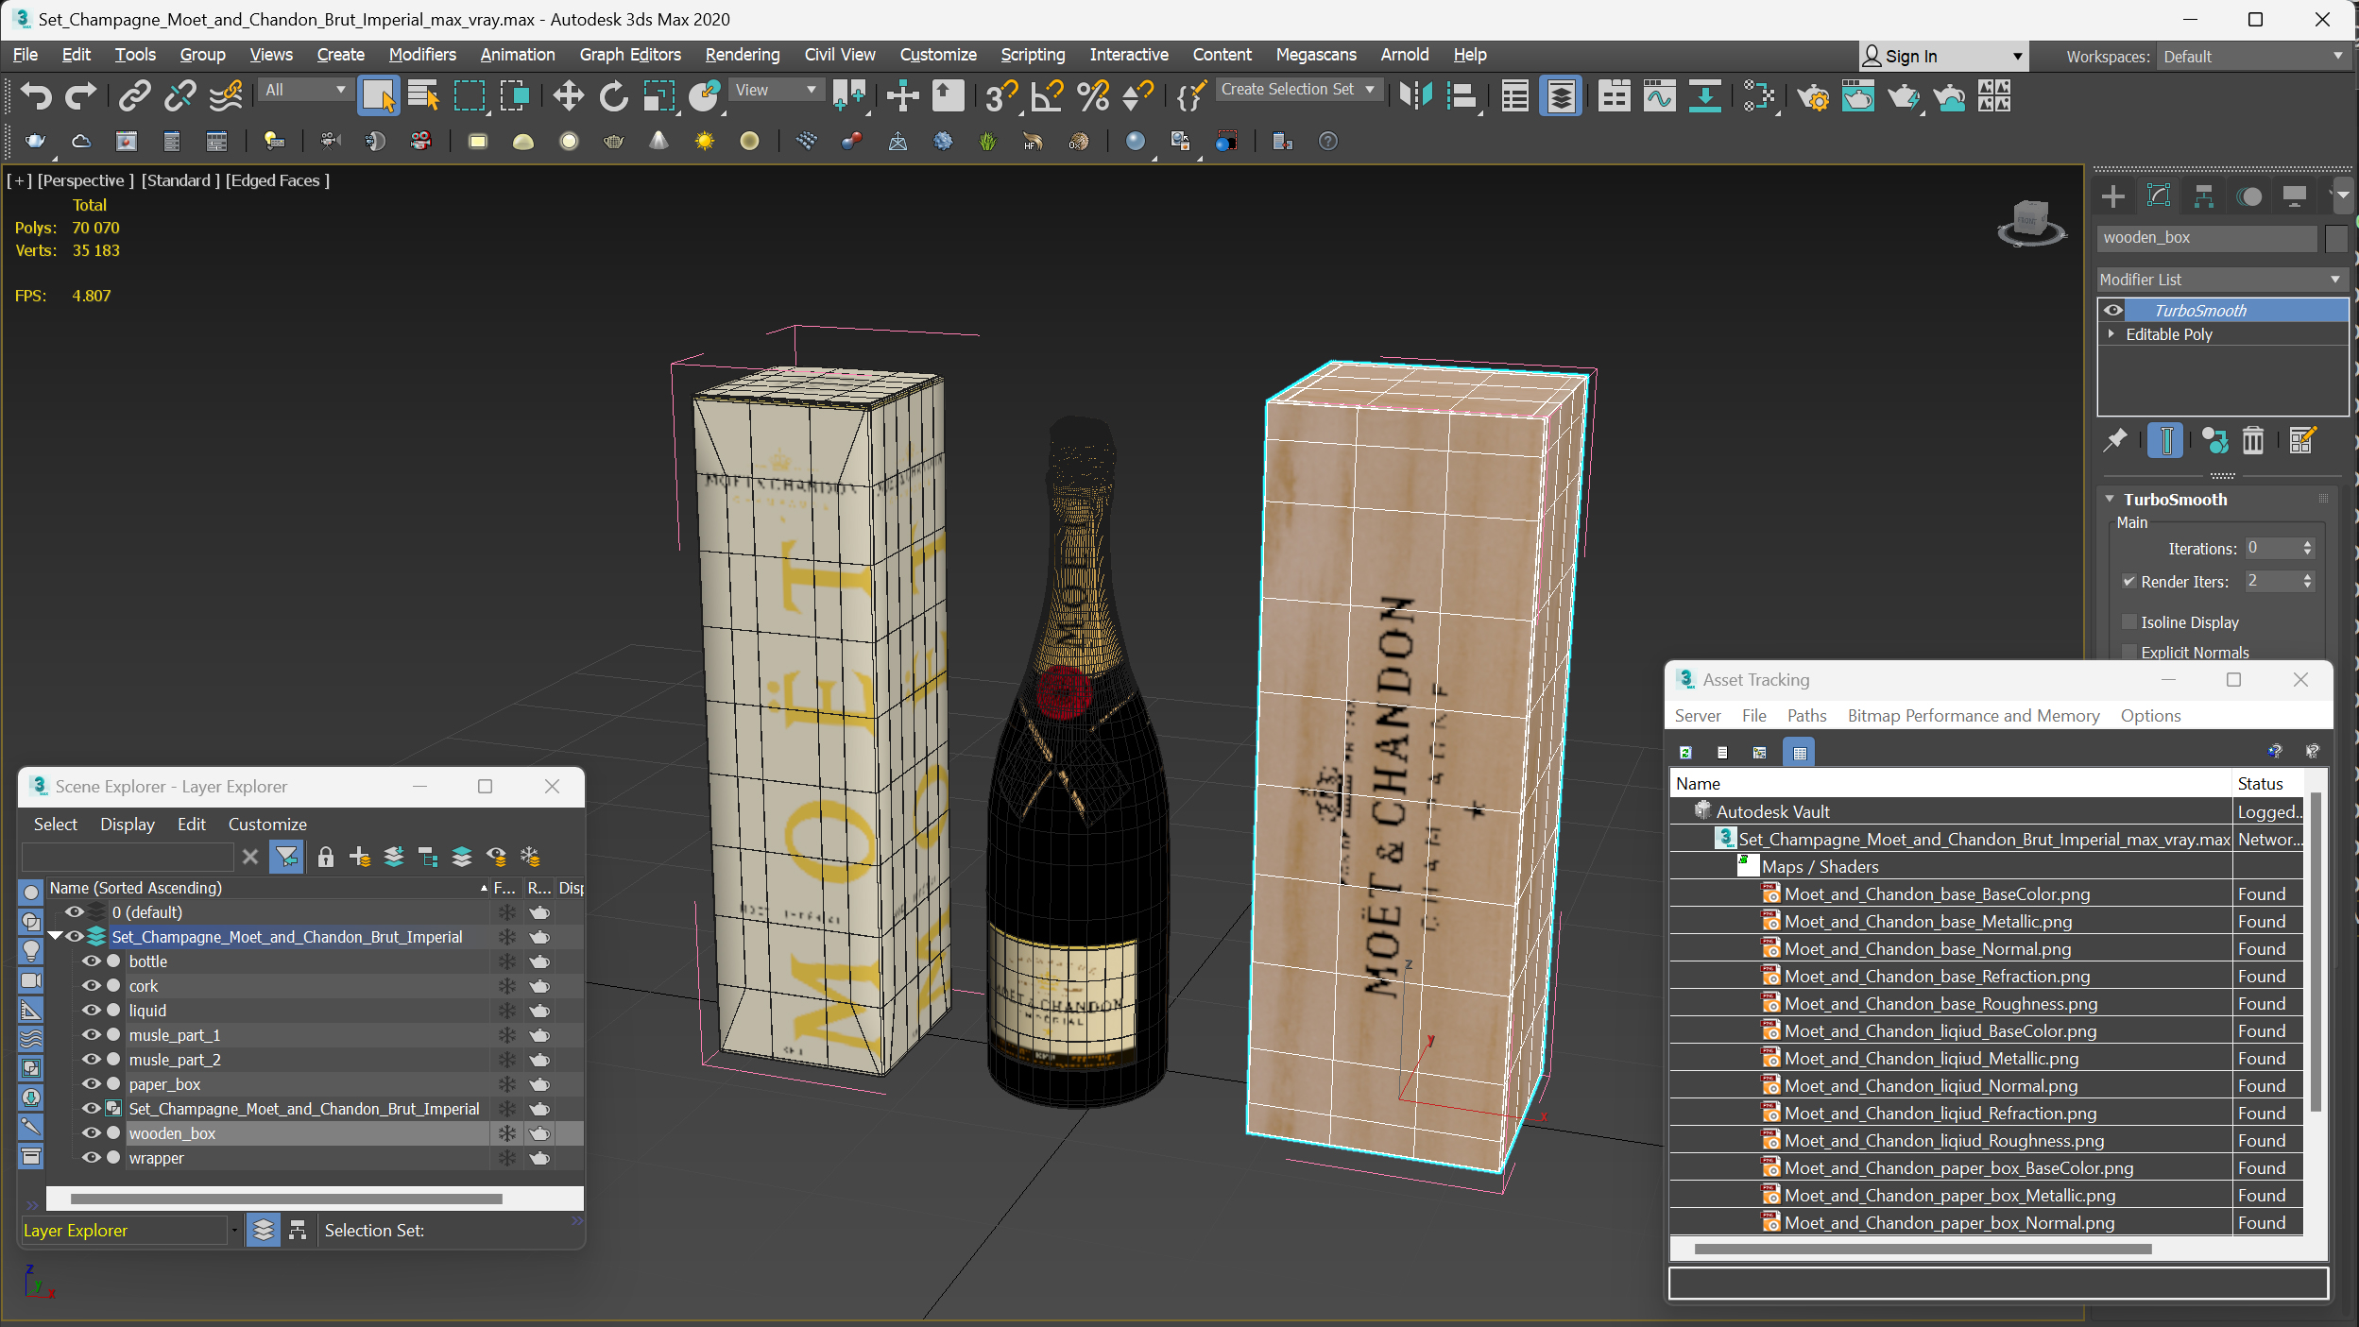
Task: Click the Edged Faces viewport label
Action: pos(278,180)
